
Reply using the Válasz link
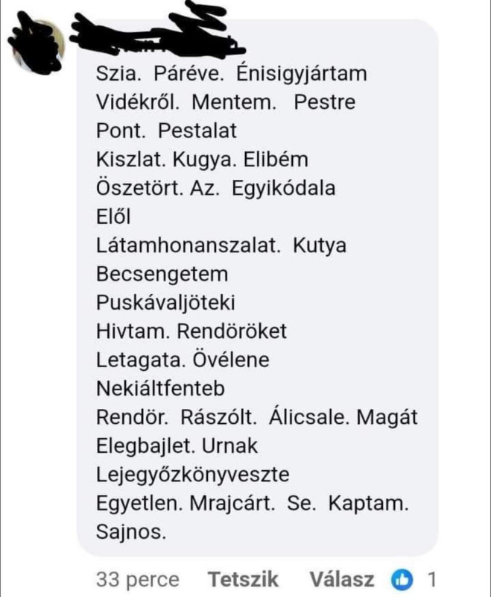342,579
